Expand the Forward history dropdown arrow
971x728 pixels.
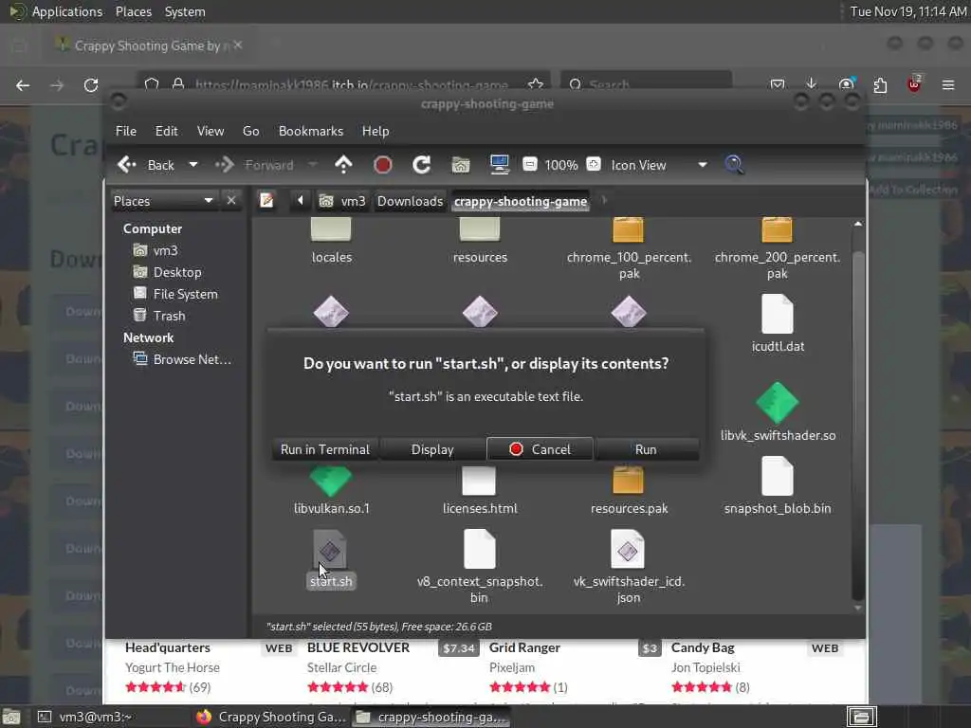313,165
